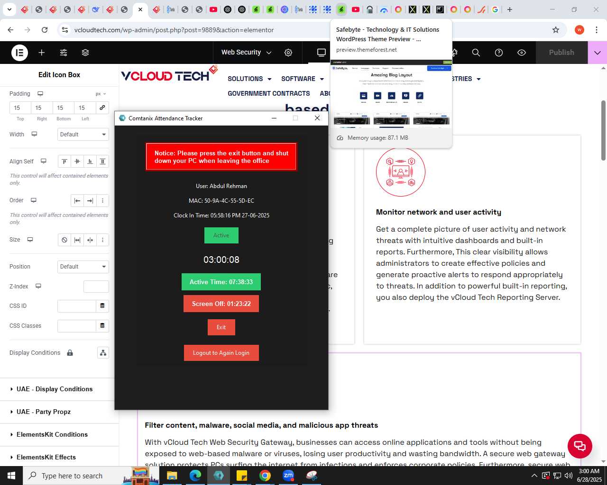The width and height of the screenshot is (607, 485).
Task: Open the Elementor logo menu
Action: (19, 53)
